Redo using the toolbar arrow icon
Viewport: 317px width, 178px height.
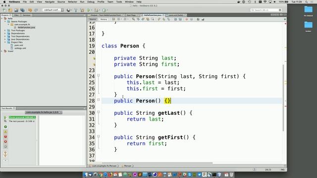[36, 10]
